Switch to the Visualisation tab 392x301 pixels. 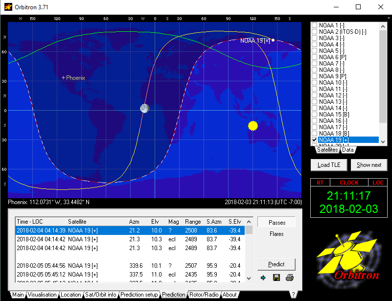[42, 295]
